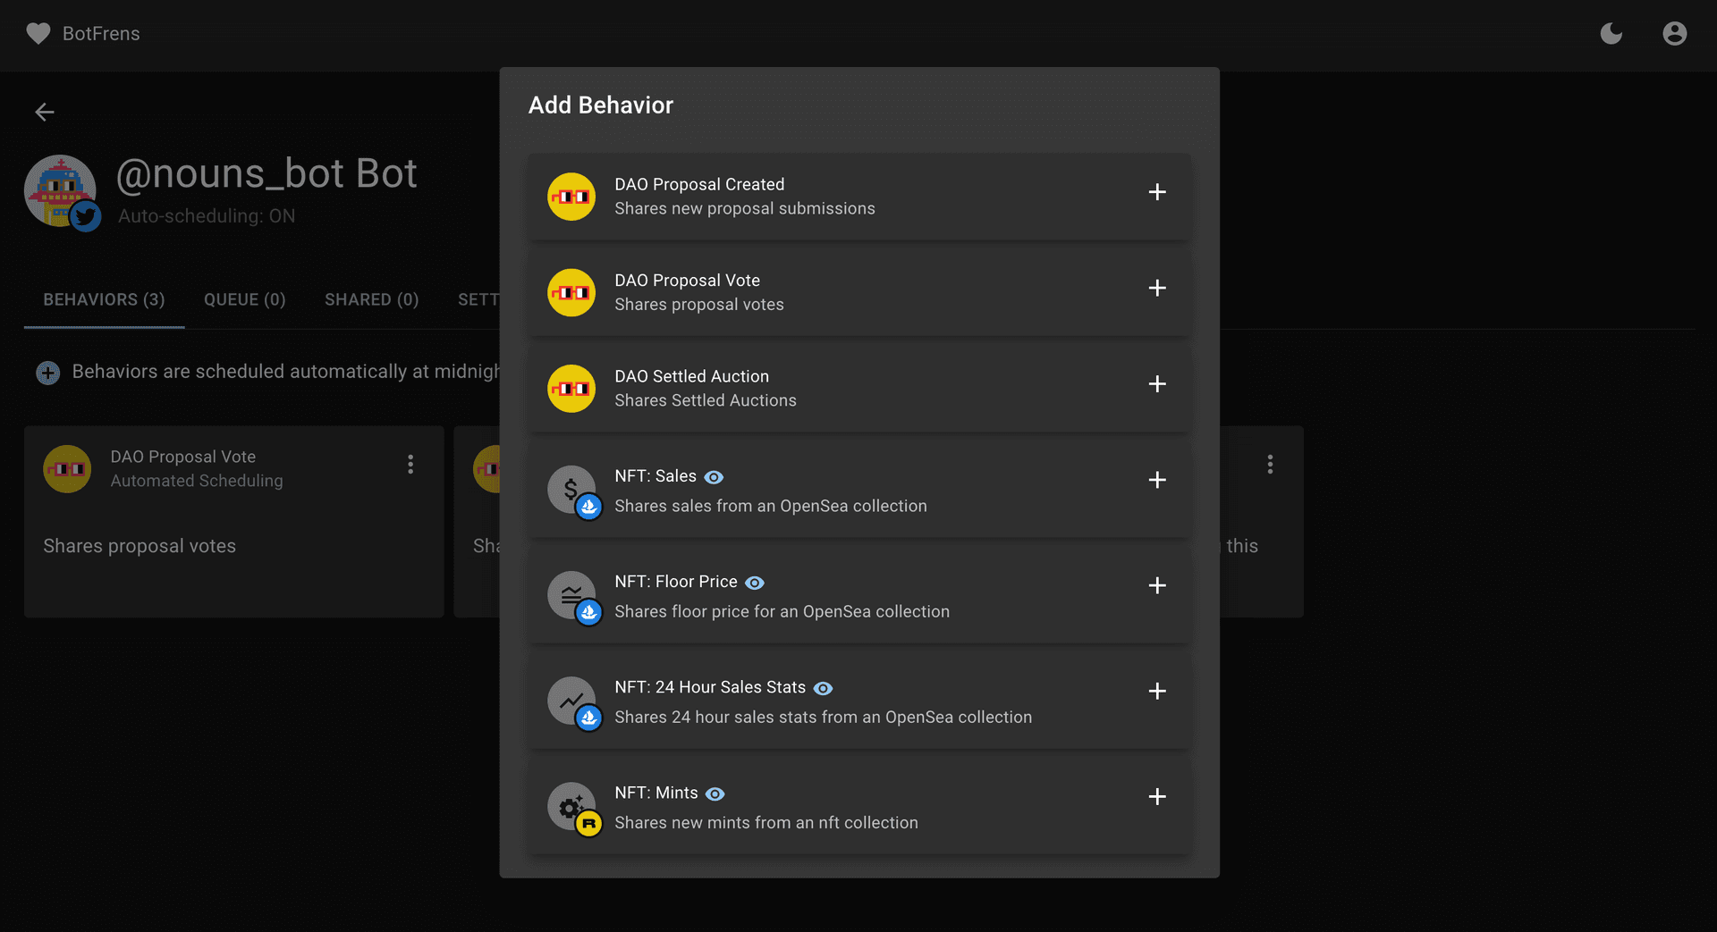This screenshot has height=932, width=1717.
Task: Go back using the left arrow
Action: [x=45, y=112]
